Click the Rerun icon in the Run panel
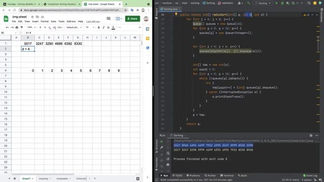 [162, 142]
